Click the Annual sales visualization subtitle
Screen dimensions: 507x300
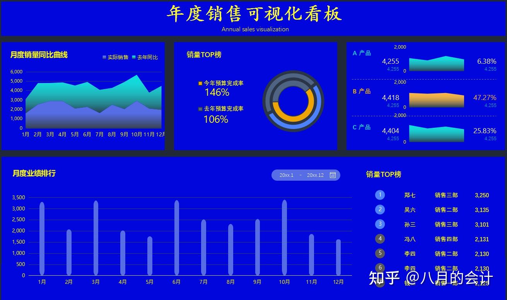[255, 29]
